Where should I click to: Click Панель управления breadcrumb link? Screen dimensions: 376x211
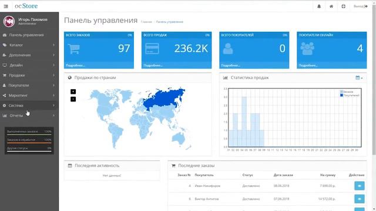click(170, 22)
